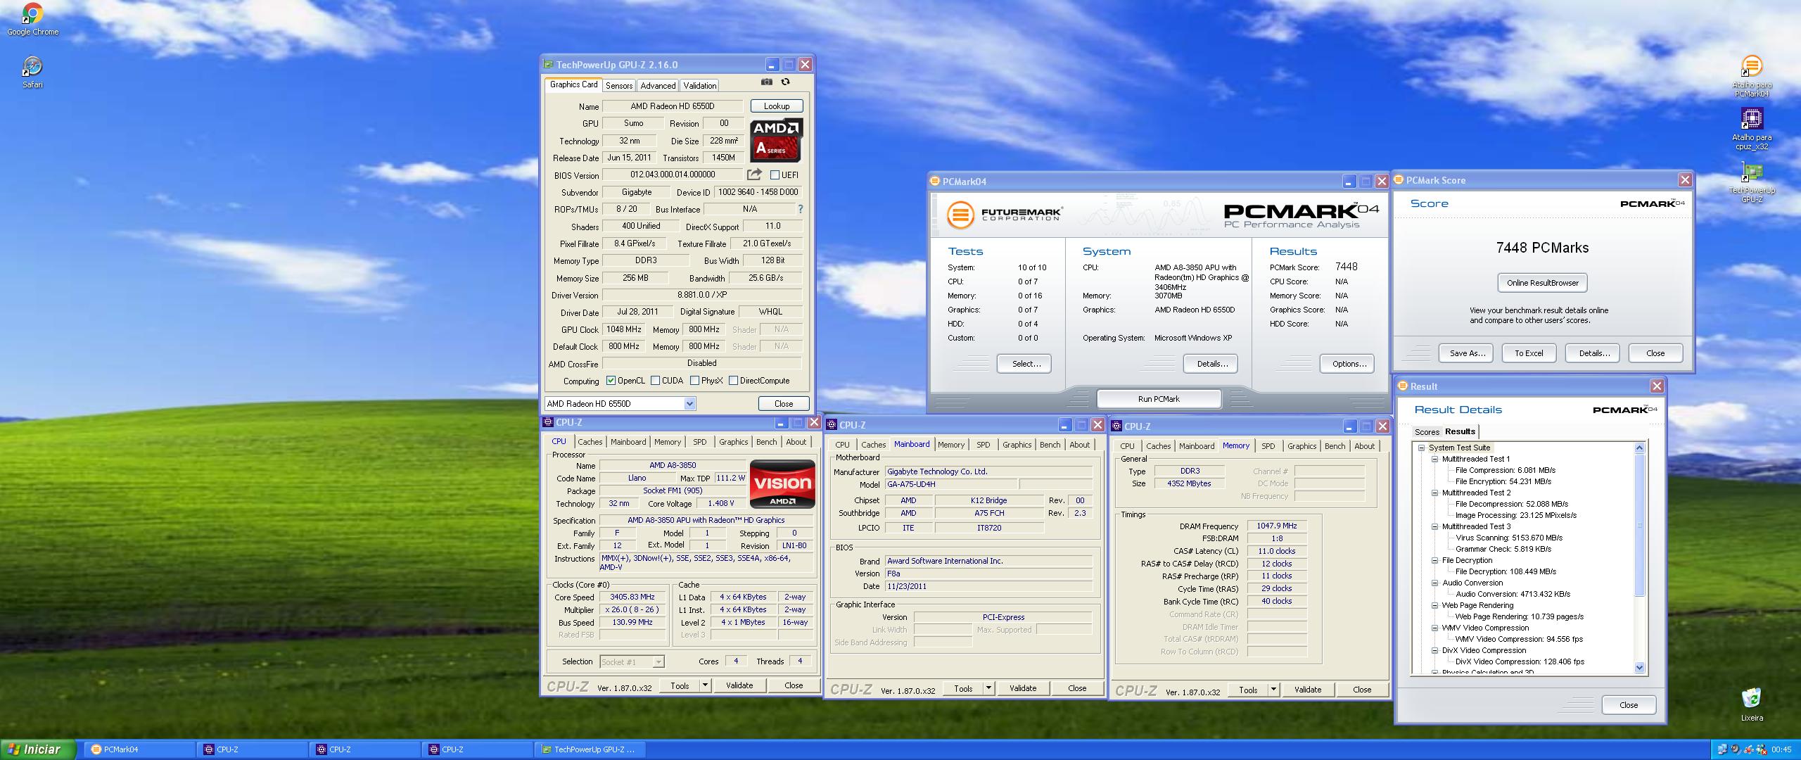
Task: Click Select... button under Tests
Action: (1026, 364)
